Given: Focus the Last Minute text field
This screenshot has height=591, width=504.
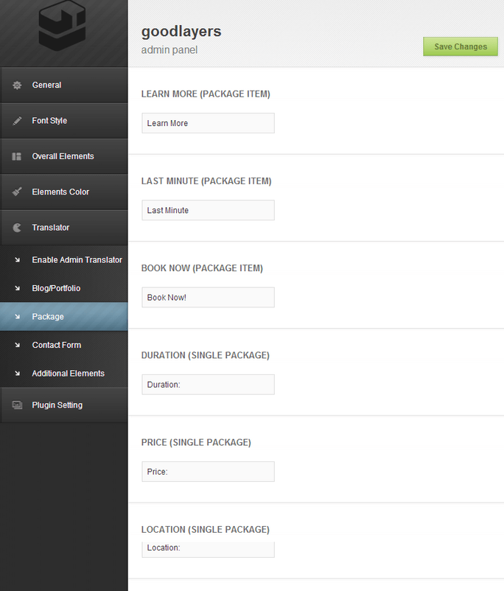Looking at the screenshot, I should pos(208,210).
